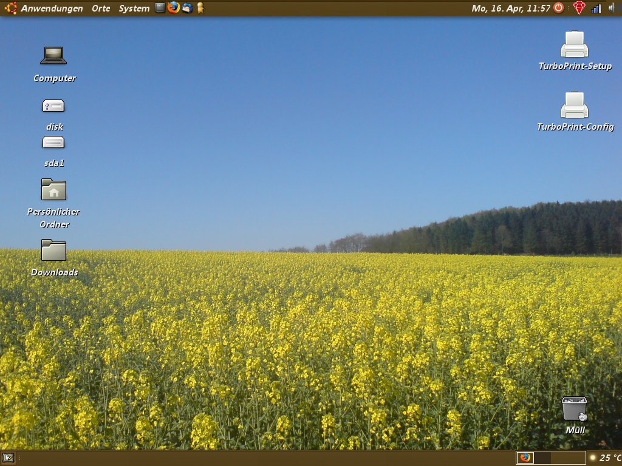Open the Orte menu

101,8
